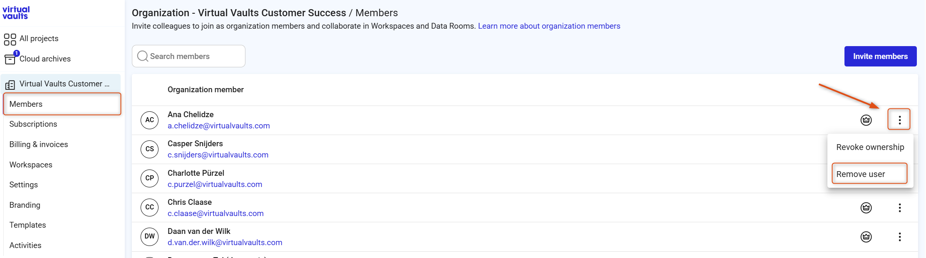Viewport: 926px width, 258px height.
Task: Open Billing & invoices section
Action: [39, 144]
